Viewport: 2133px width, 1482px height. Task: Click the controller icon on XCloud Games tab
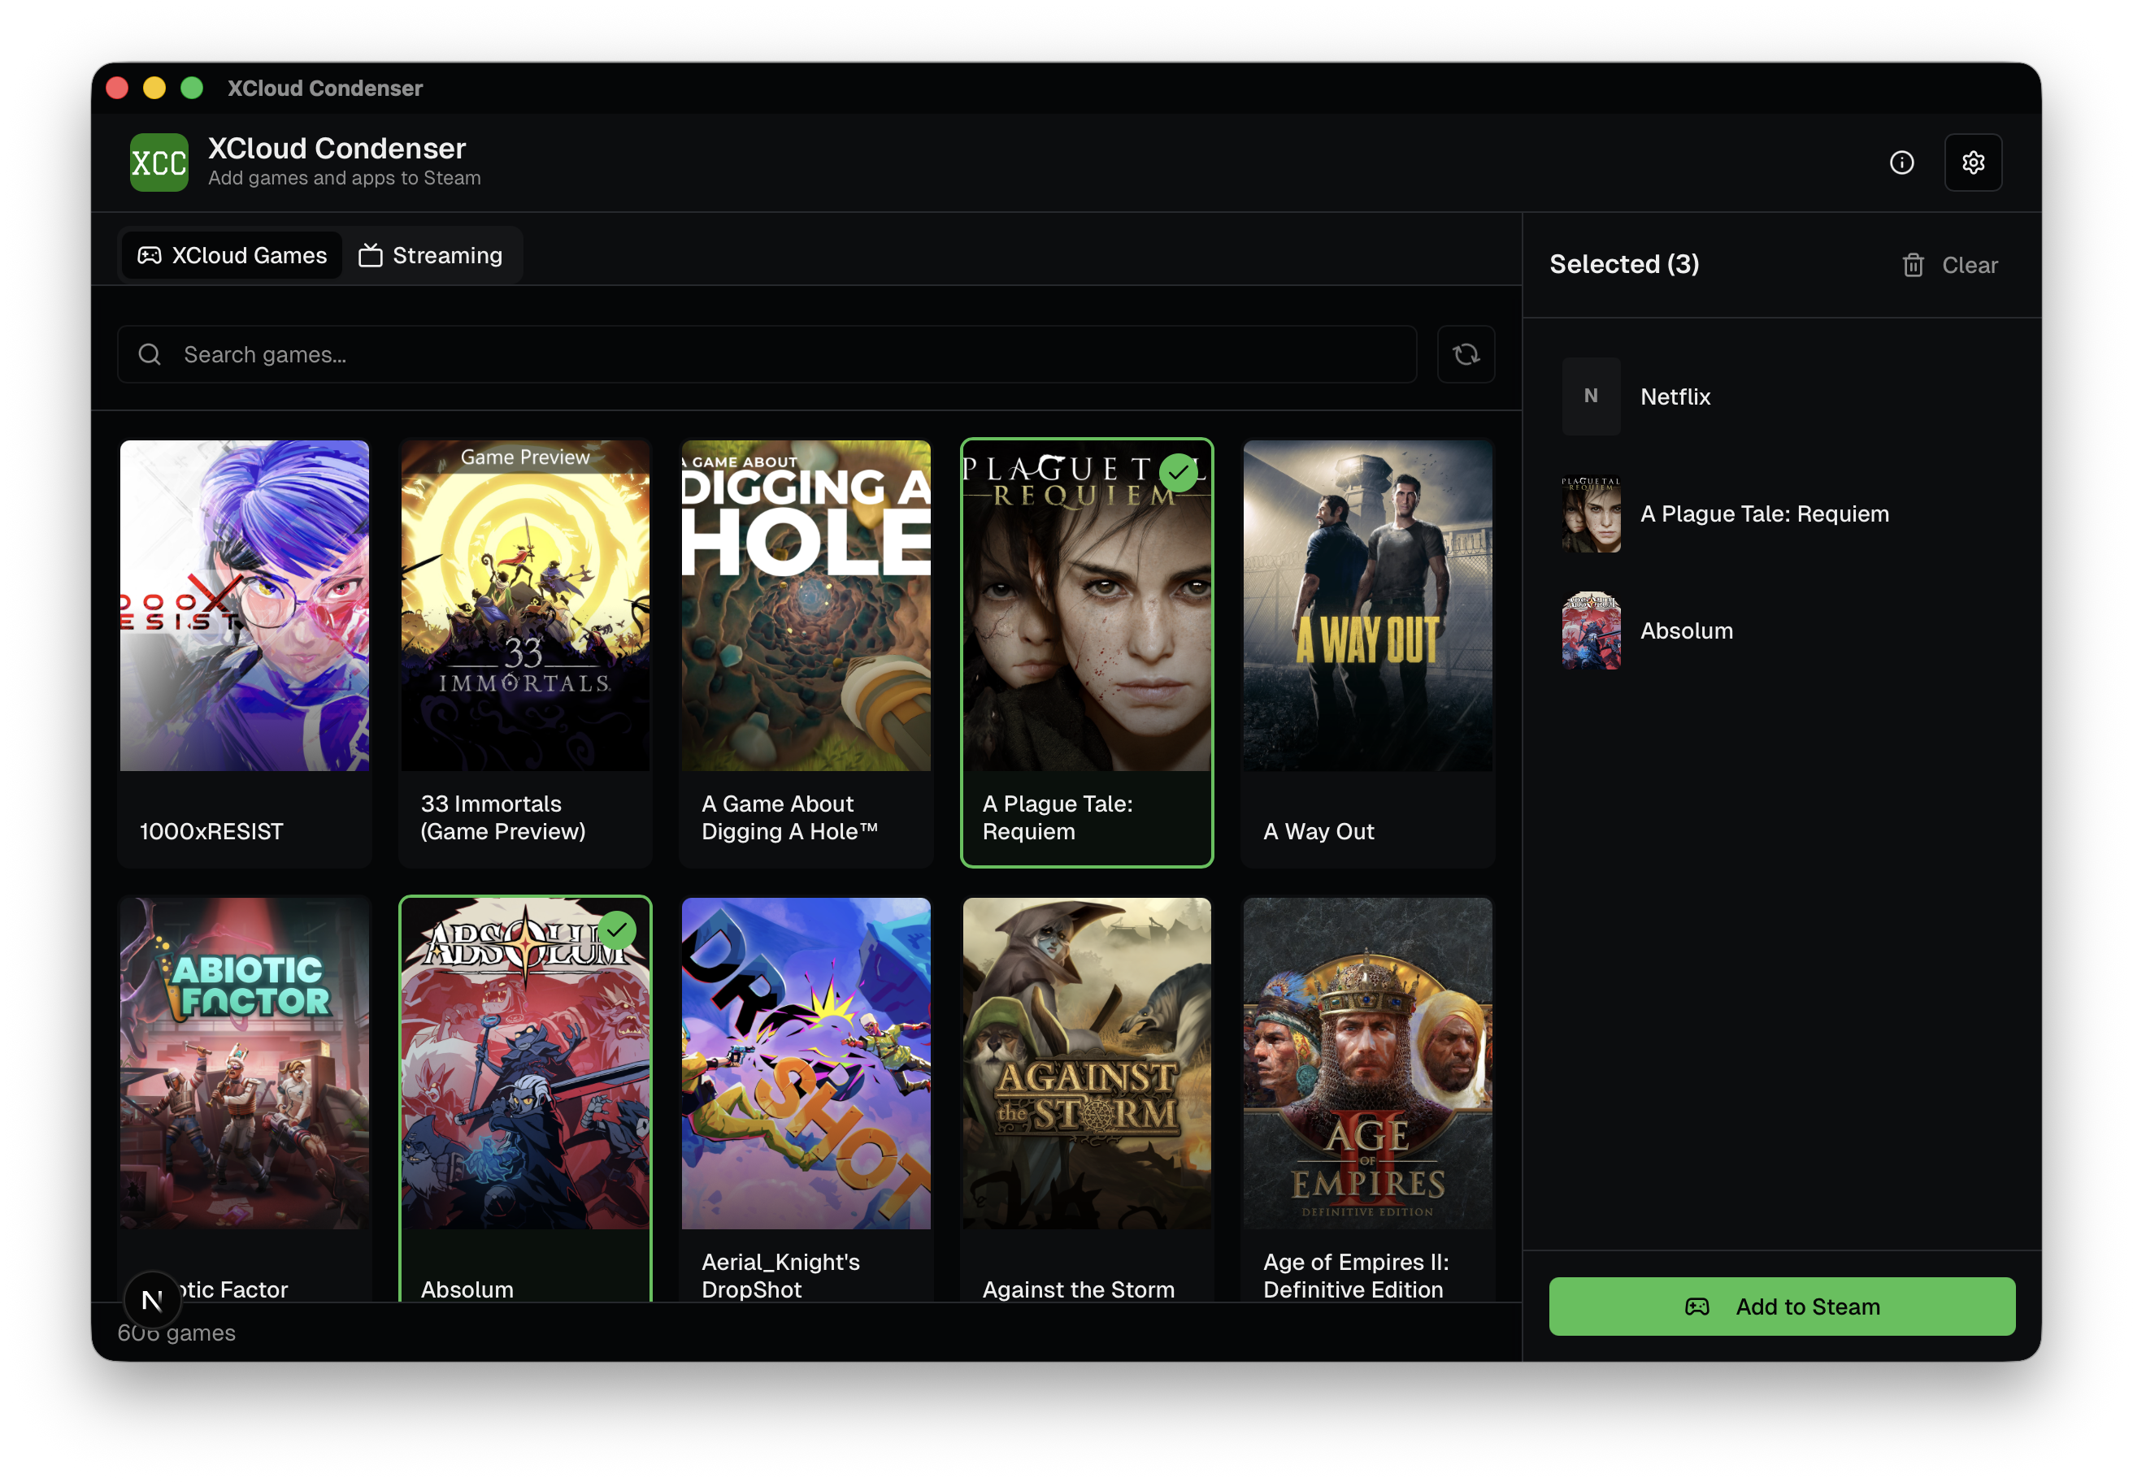150,255
